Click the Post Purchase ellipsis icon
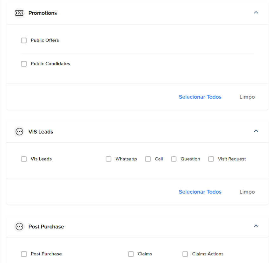This screenshot has width=270, height=263. tap(19, 227)
